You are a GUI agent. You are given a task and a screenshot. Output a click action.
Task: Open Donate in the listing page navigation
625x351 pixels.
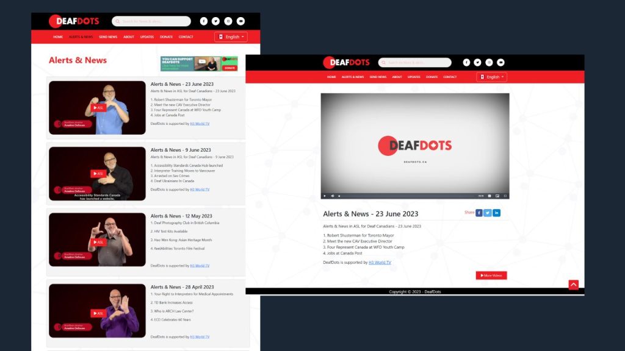166,37
